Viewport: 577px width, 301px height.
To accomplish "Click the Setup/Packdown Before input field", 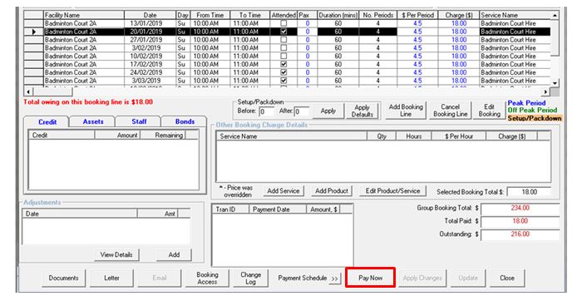I will [266, 111].
